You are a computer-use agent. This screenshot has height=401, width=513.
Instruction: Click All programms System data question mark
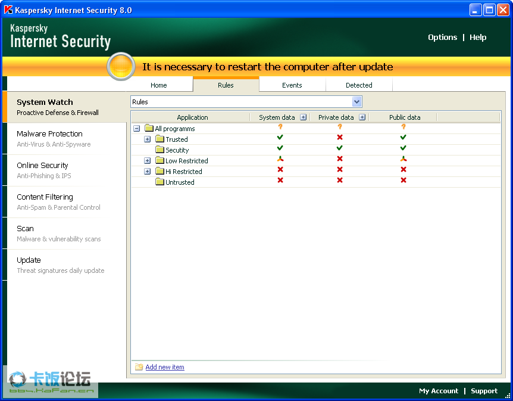280,126
